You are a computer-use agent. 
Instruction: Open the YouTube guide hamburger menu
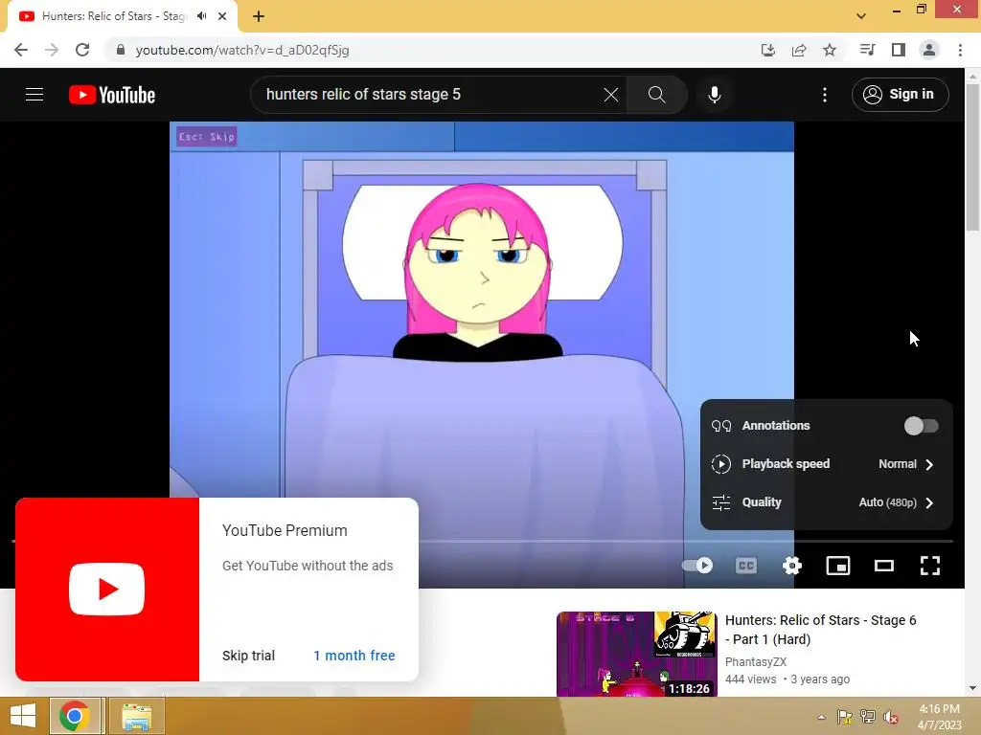(x=34, y=95)
